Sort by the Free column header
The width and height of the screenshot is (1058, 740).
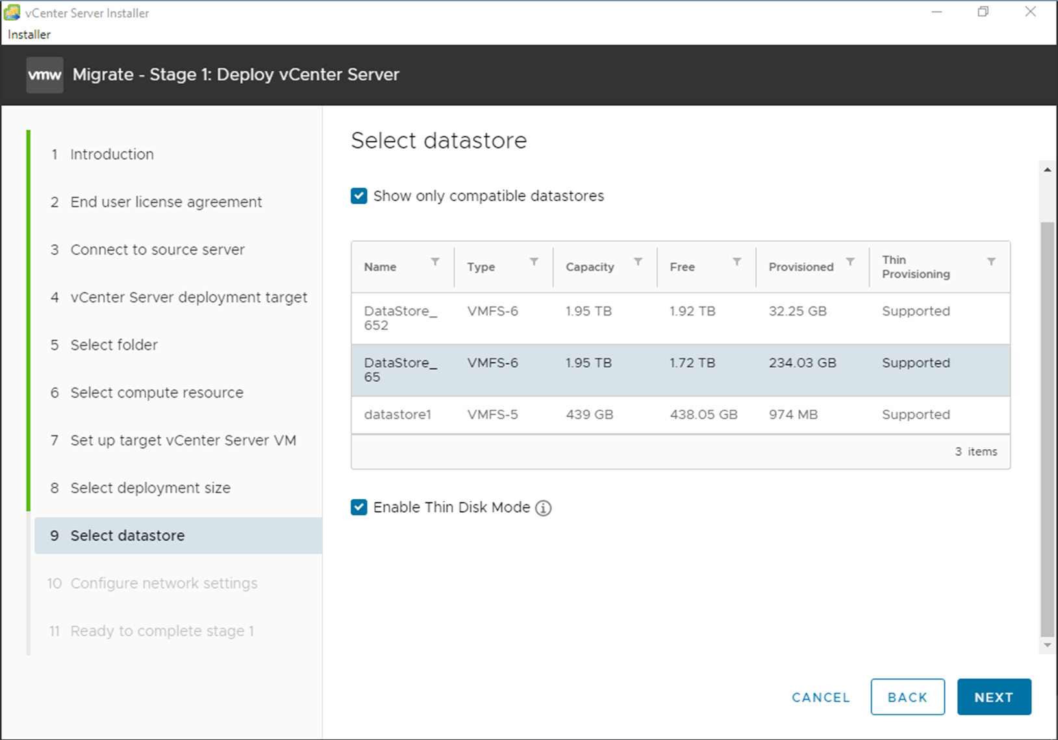click(x=683, y=267)
